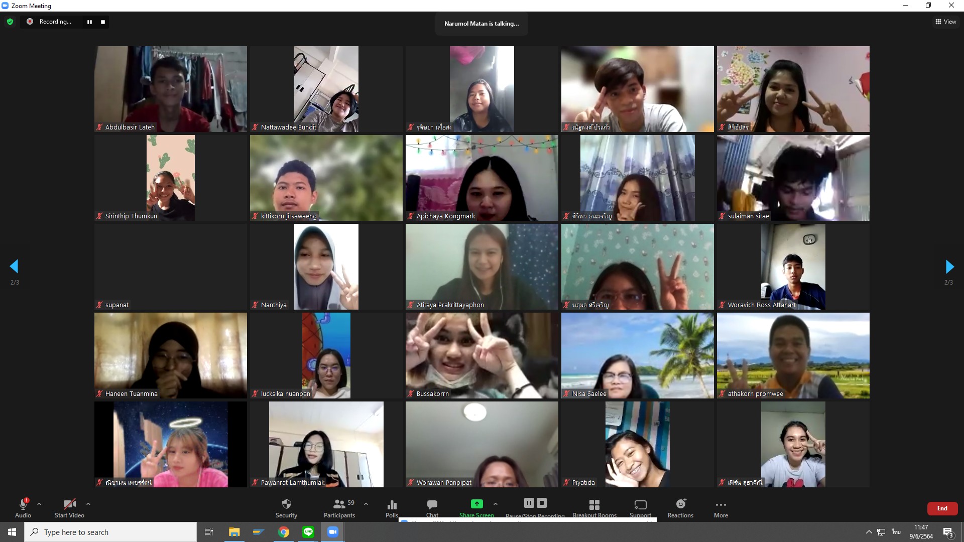Toggle Start Video camera

click(69, 504)
